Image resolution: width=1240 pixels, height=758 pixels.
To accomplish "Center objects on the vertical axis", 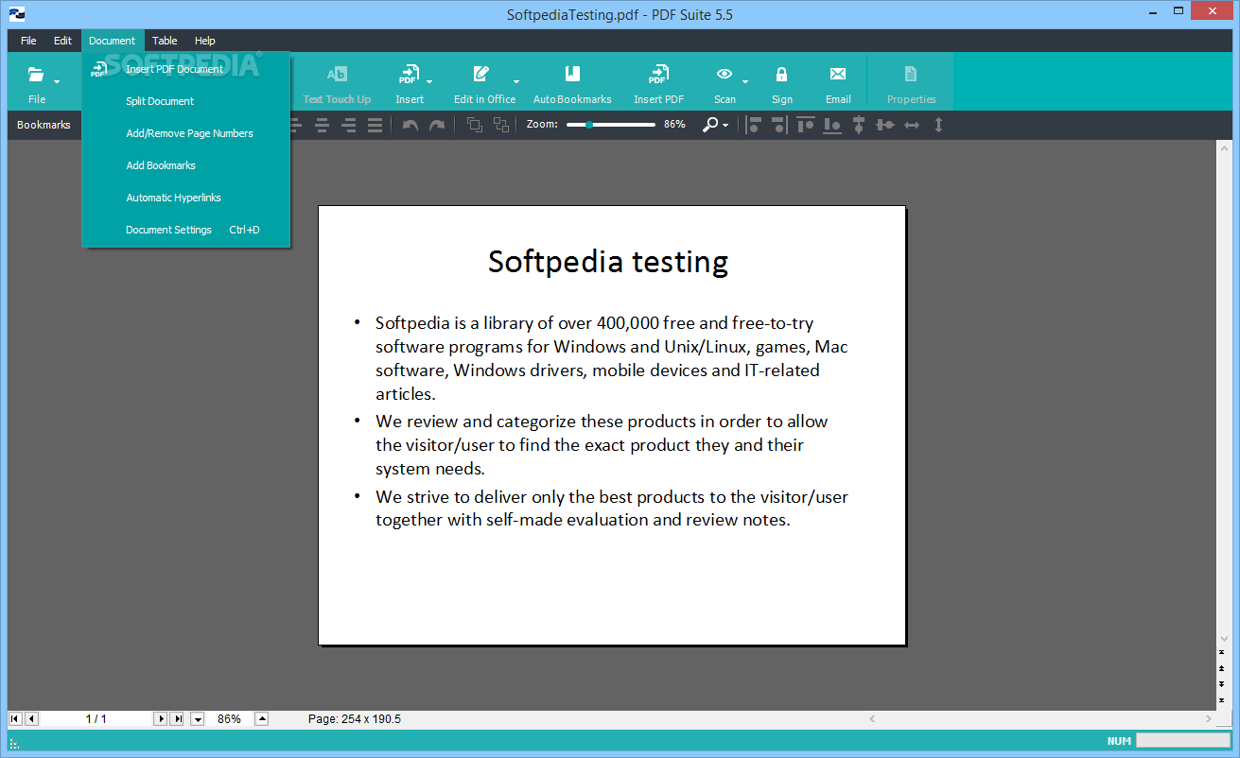I will tap(859, 125).
